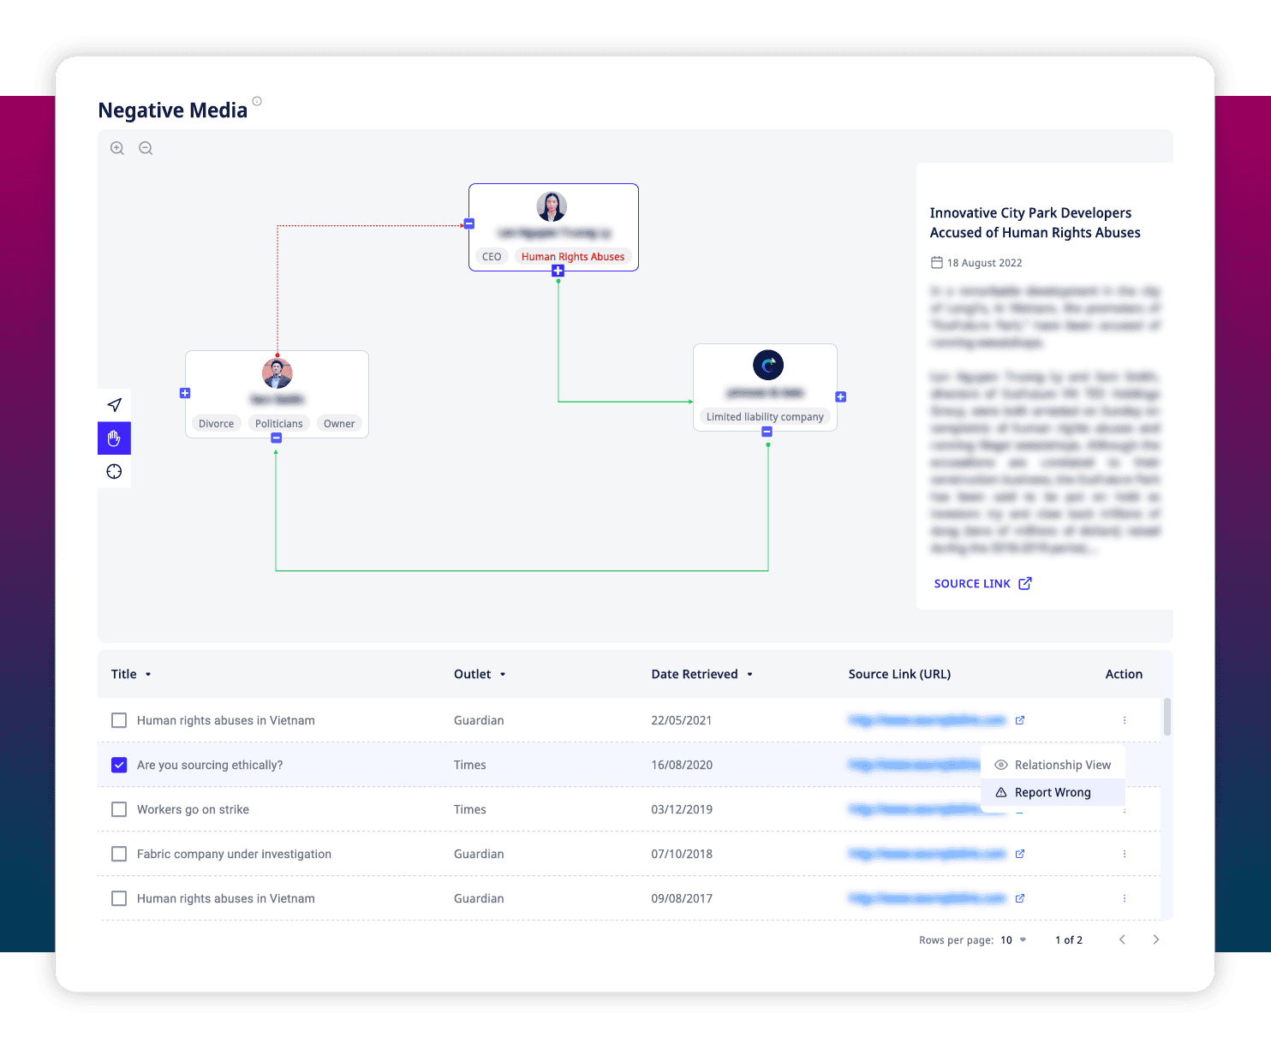1271x1049 pixels.
Task: Select the pointer arrow tool
Action: (114, 405)
